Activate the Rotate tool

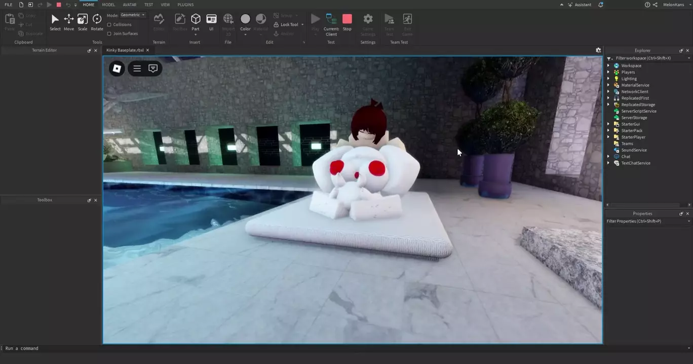tap(97, 20)
